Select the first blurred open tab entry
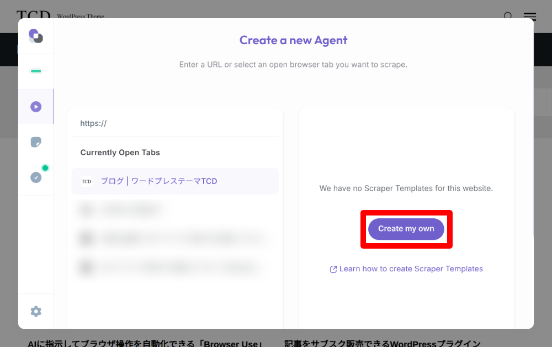 [x=120, y=210]
